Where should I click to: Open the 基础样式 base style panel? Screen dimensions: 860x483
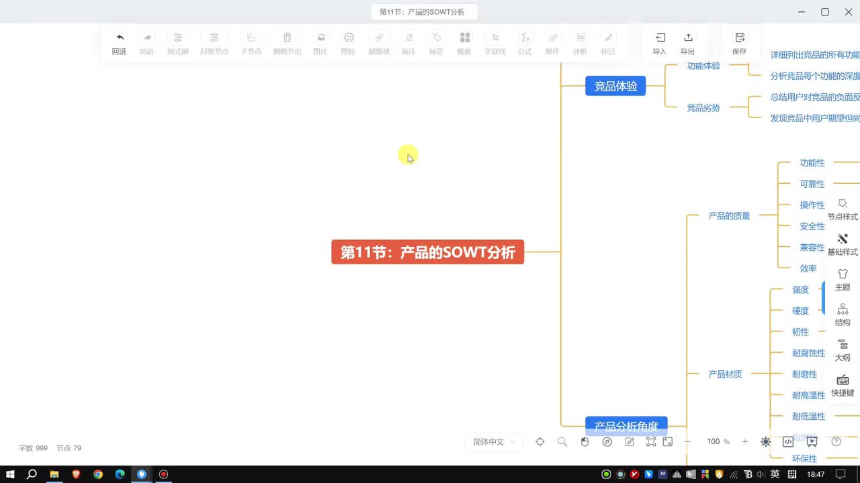pyautogui.click(x=843, y=245)
